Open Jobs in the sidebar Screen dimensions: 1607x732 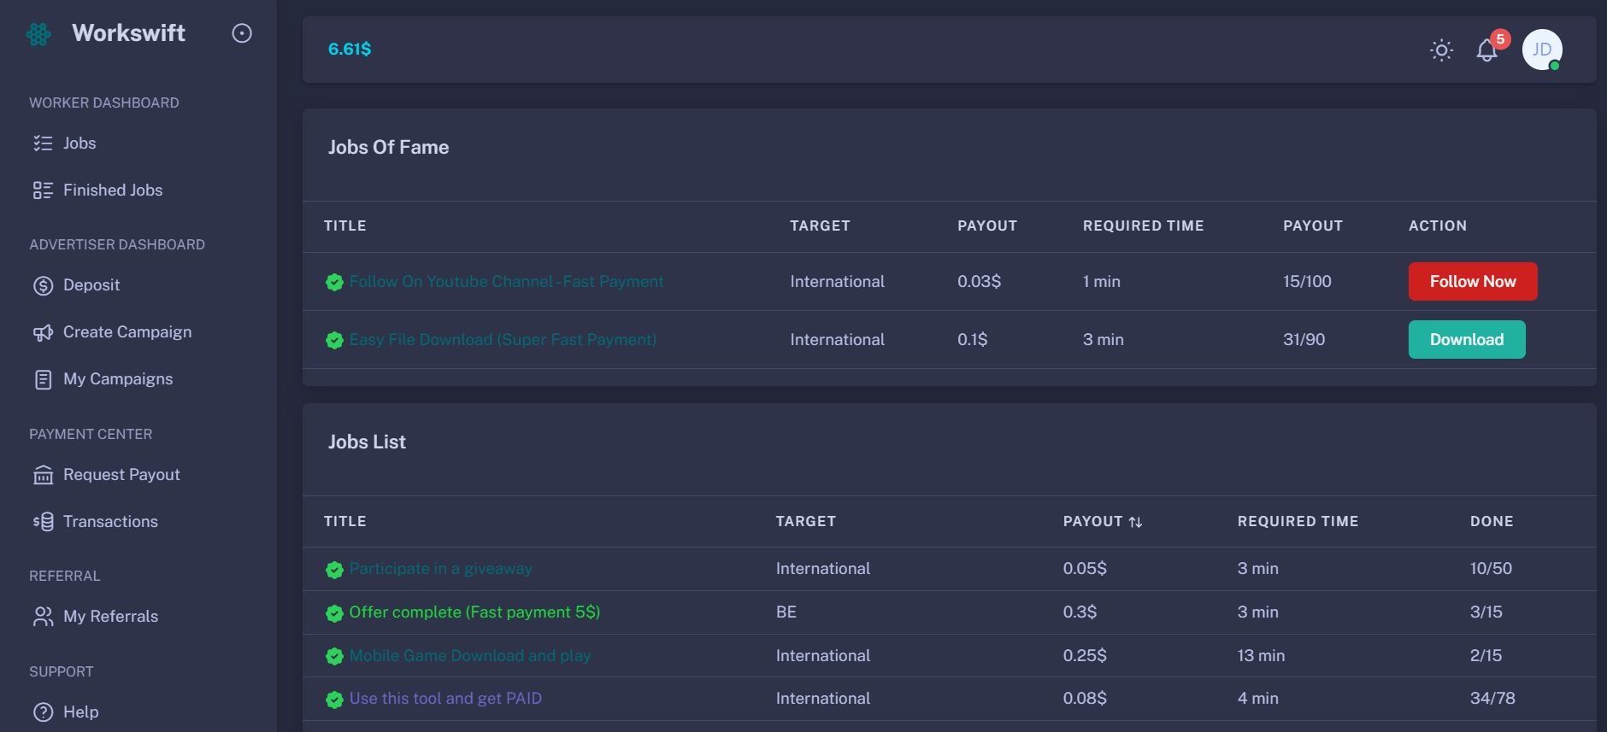[x=79, y=143]
